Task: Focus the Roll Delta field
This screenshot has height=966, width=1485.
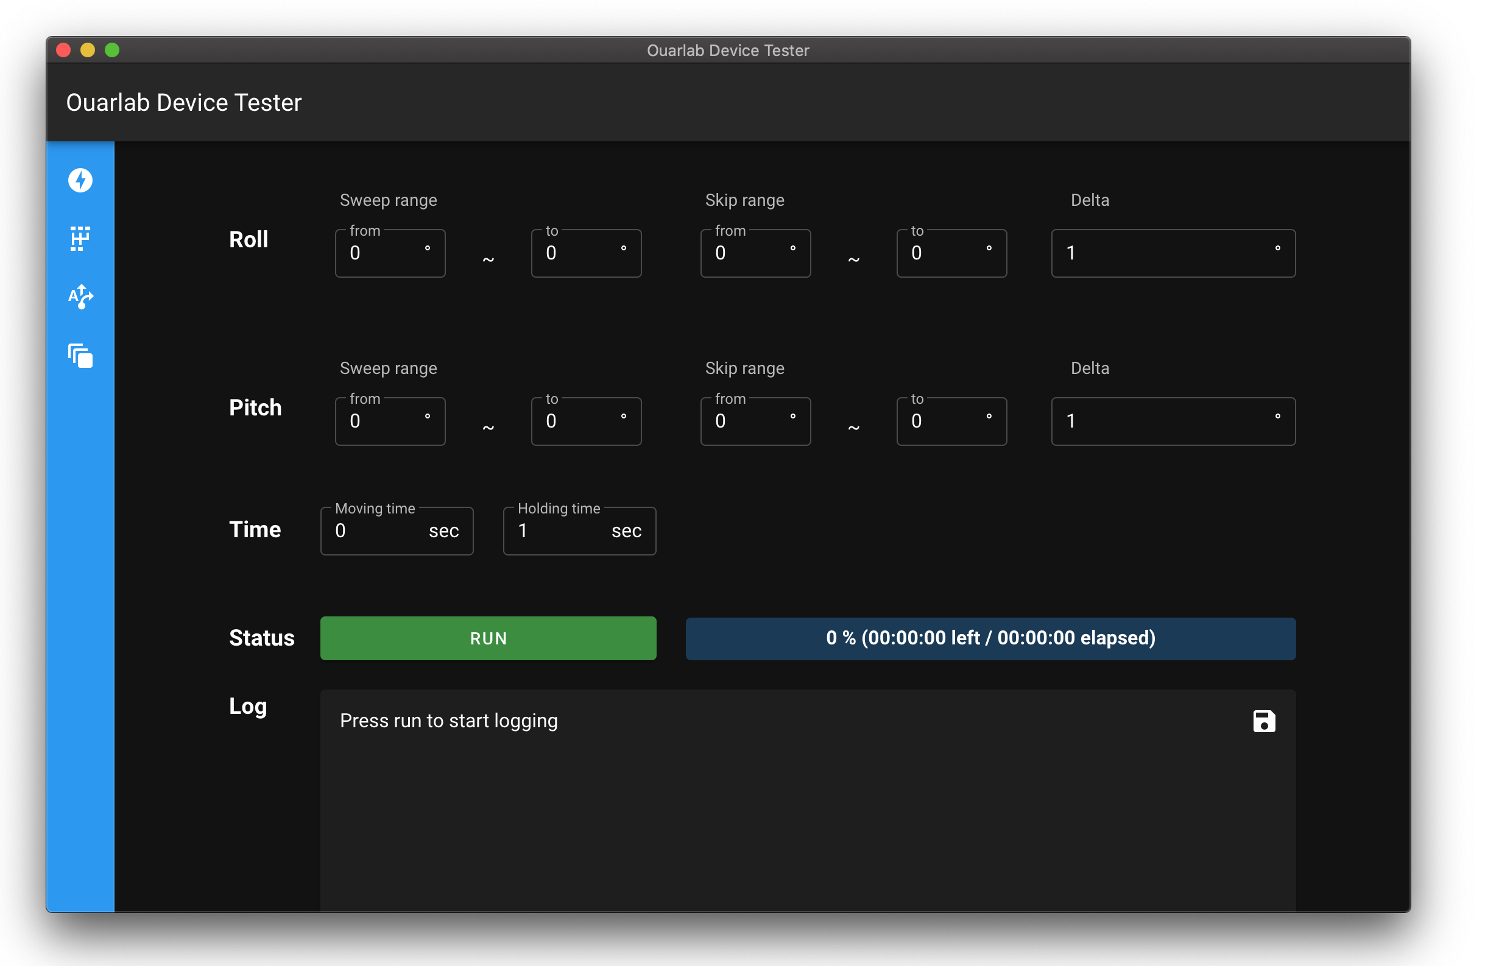Action: (1173, 253)
